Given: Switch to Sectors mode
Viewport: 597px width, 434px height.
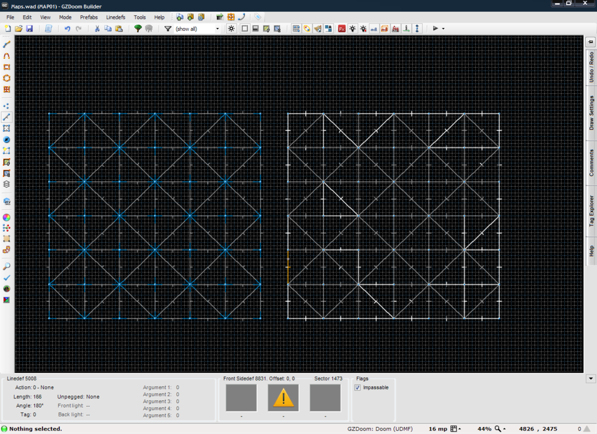Looking at the screenshot, I should click(x=6, y=128).
